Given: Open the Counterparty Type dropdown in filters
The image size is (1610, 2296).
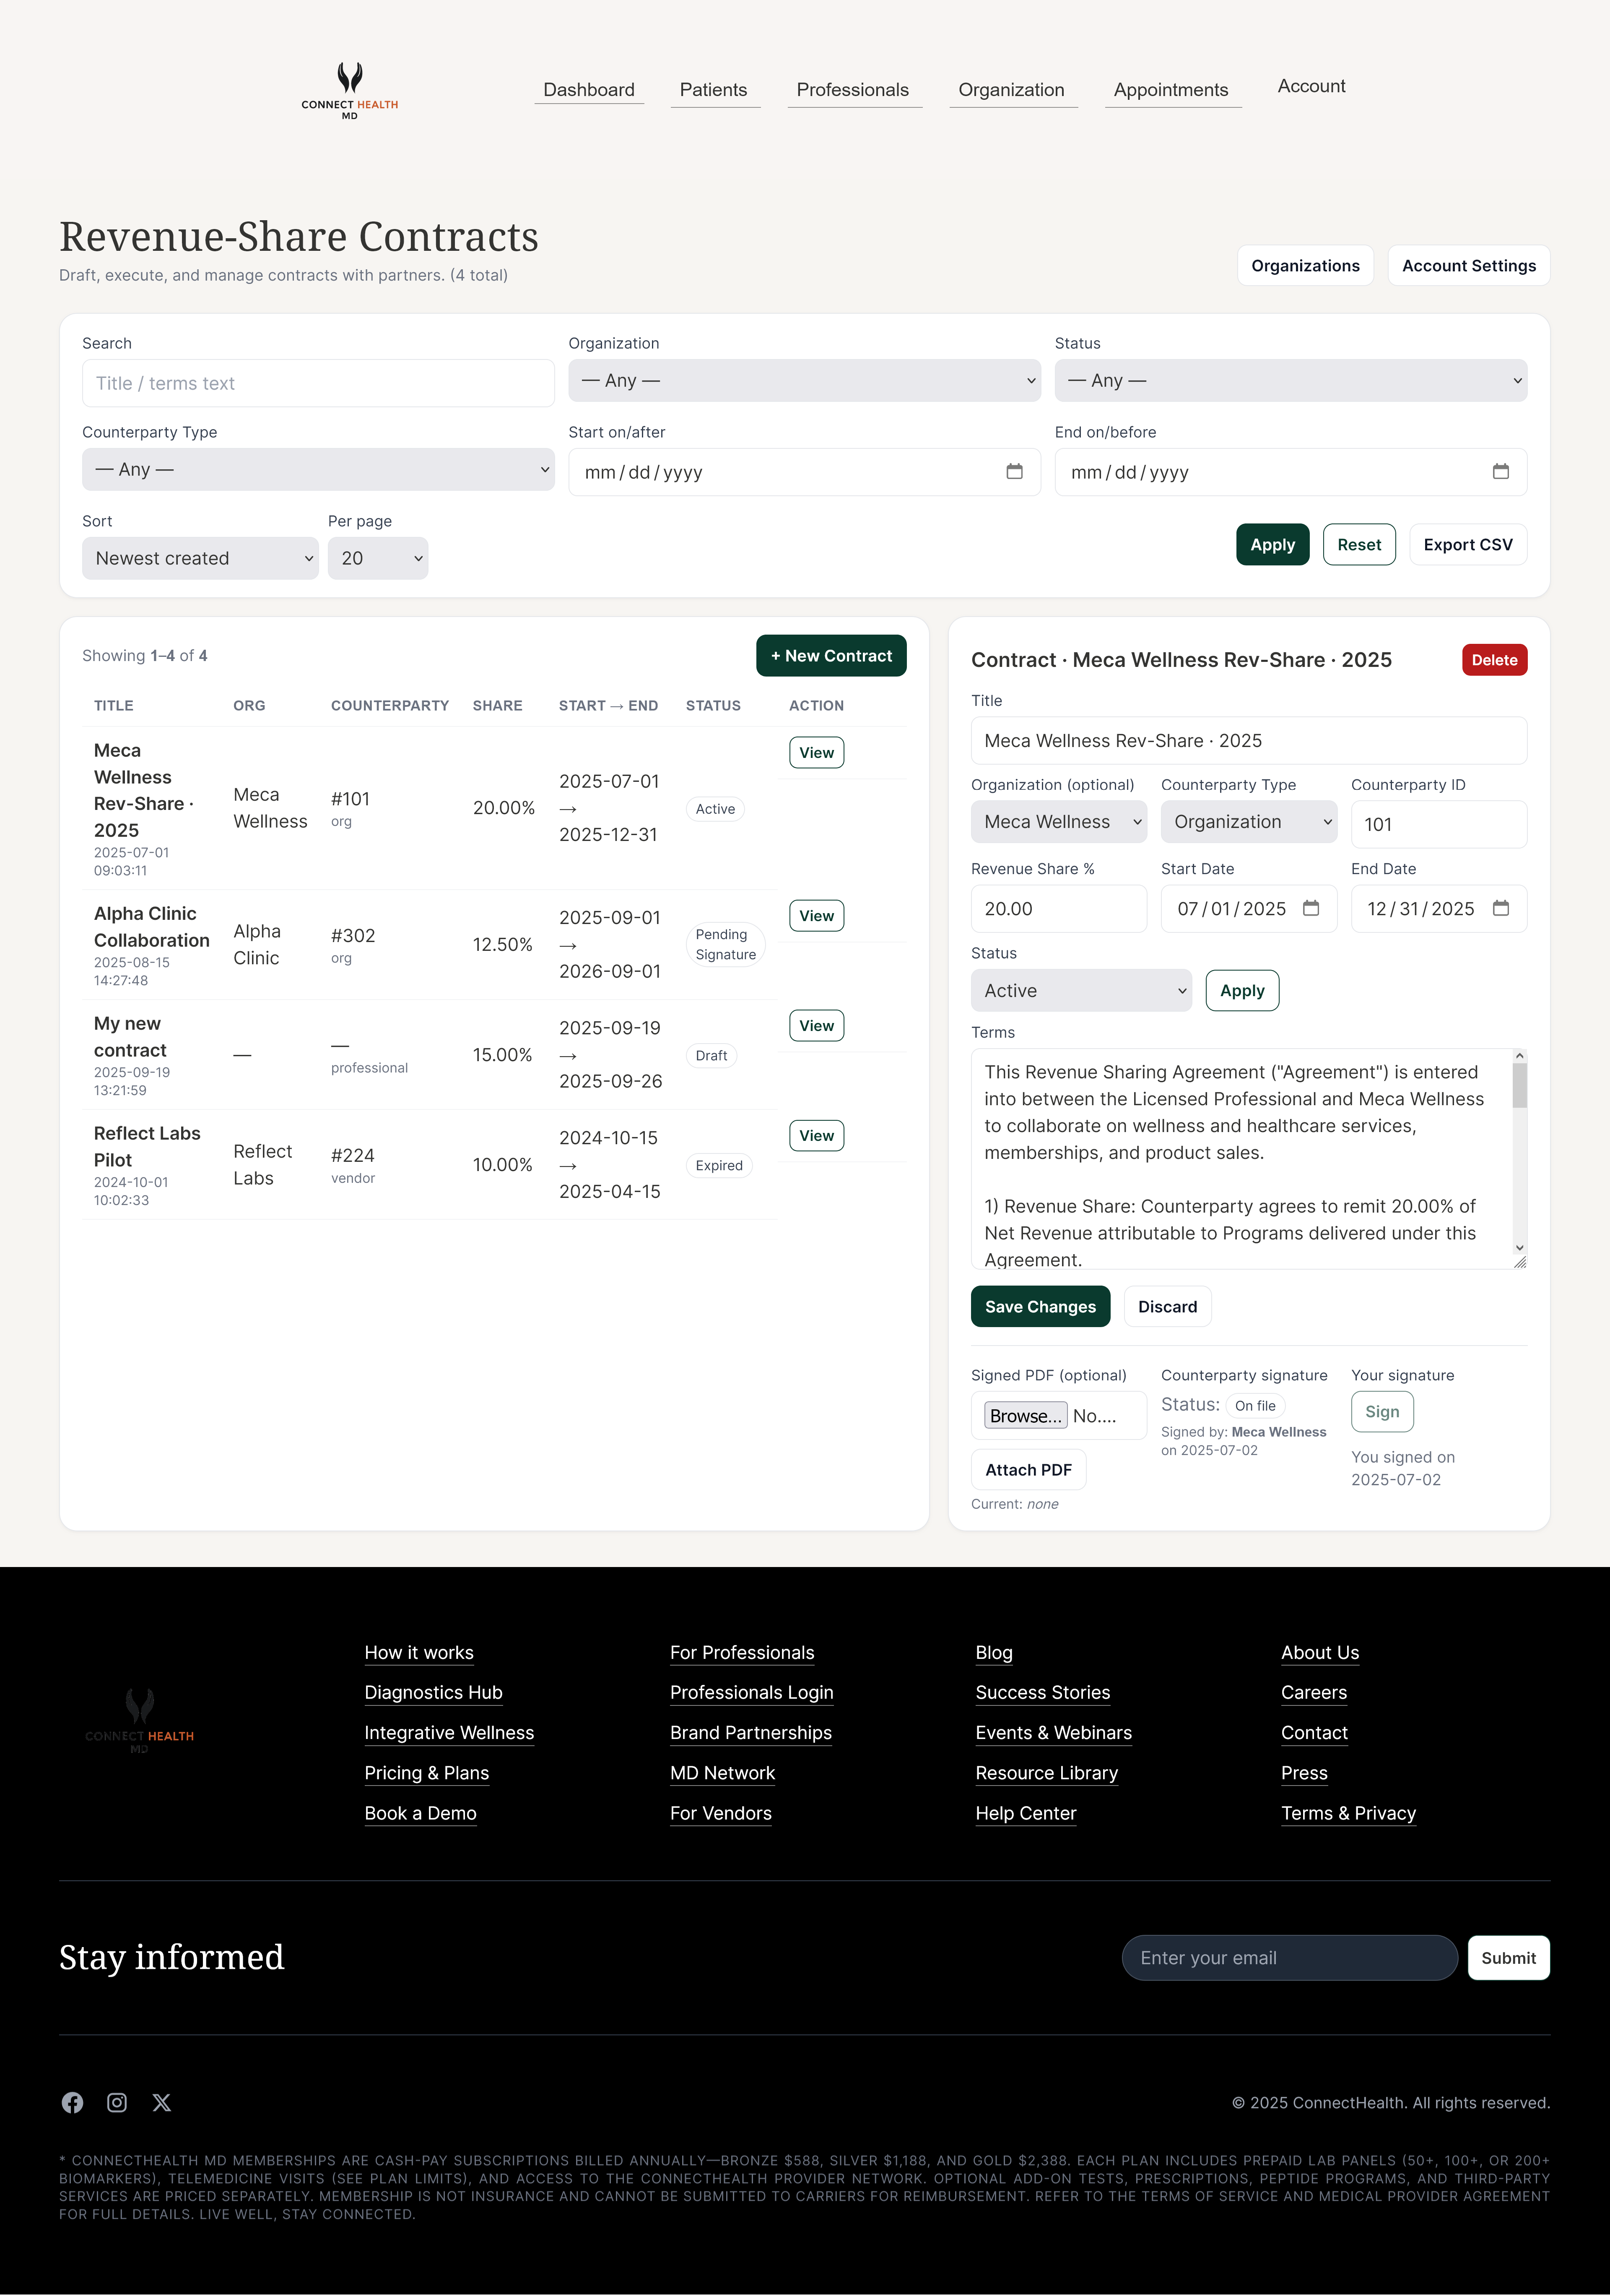Looking at the screenshot, I should (318, 469).
